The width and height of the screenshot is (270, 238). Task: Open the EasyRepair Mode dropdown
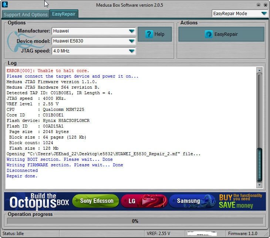[x=240, y=13]
